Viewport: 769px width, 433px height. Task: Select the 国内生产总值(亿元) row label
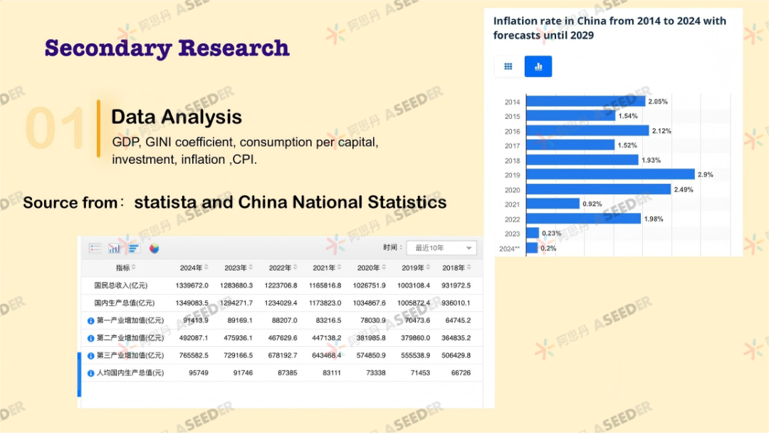121,303
